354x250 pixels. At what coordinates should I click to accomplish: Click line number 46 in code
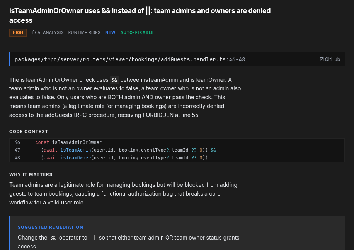pos(17,142)
